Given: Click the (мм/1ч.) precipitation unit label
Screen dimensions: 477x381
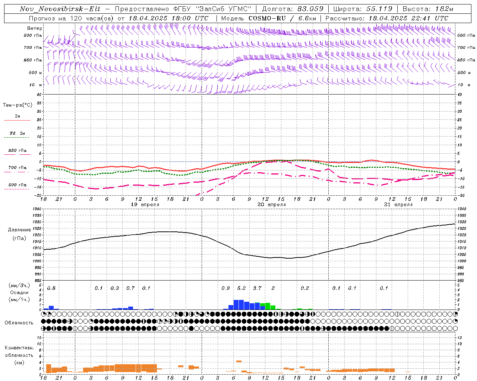Looking at the screenshot, I should (x=19, y=300).
